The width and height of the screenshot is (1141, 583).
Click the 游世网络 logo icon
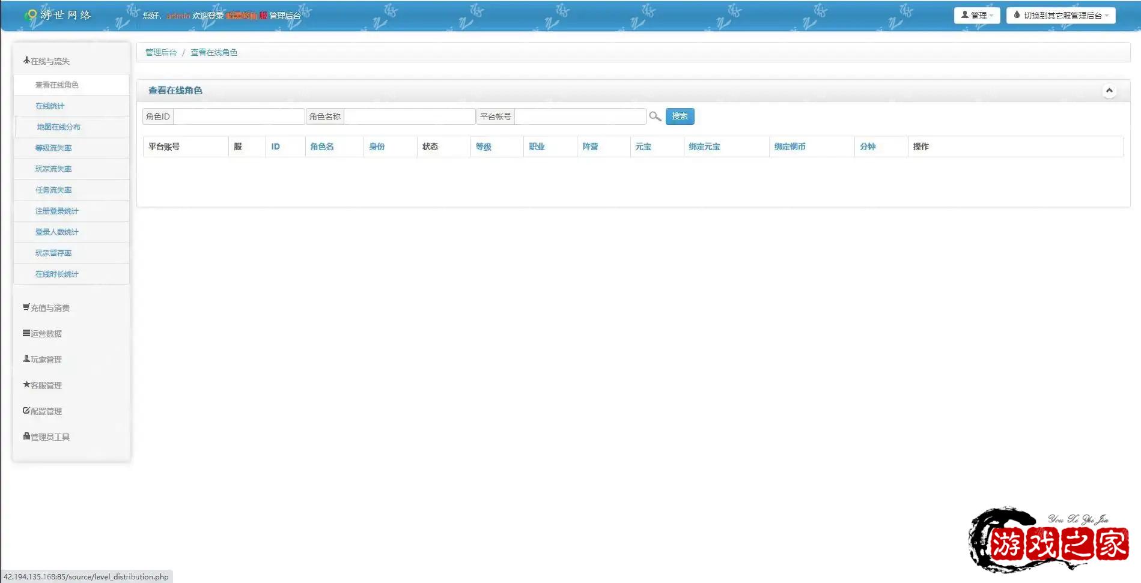[x=31, y=15]
